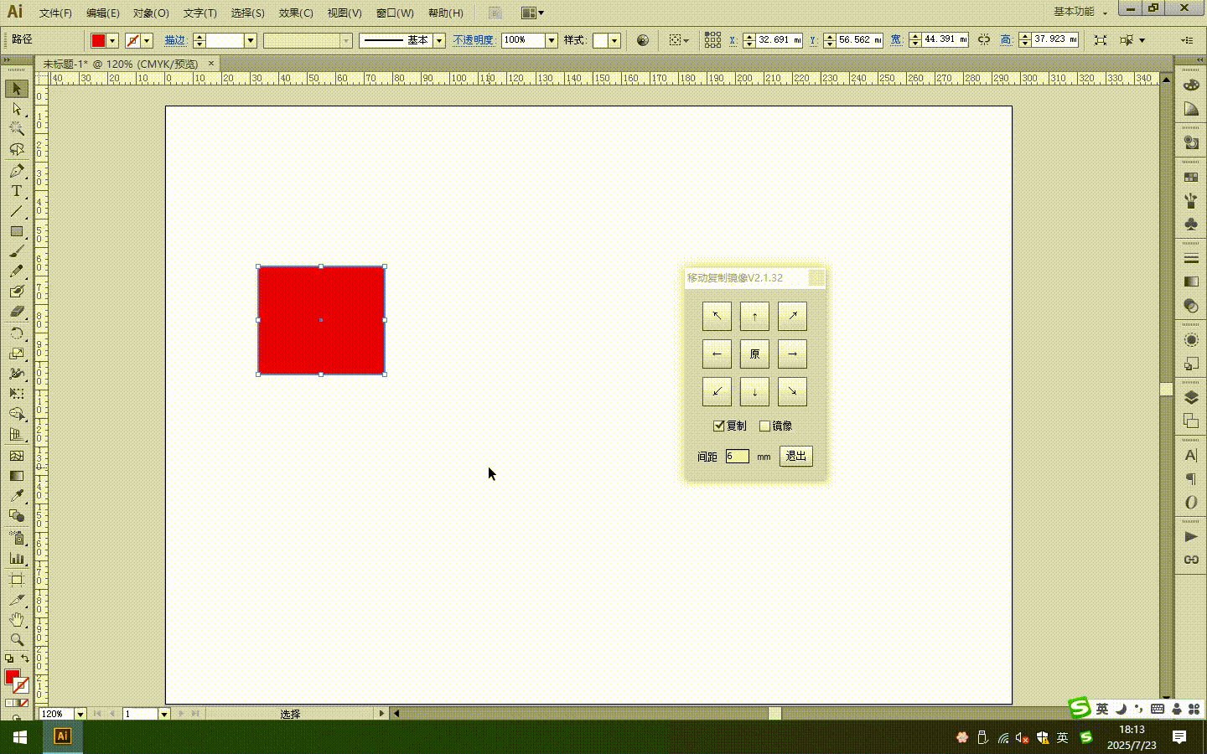
Task: Open the 文件(F) menu
Action: click(55, 13)
